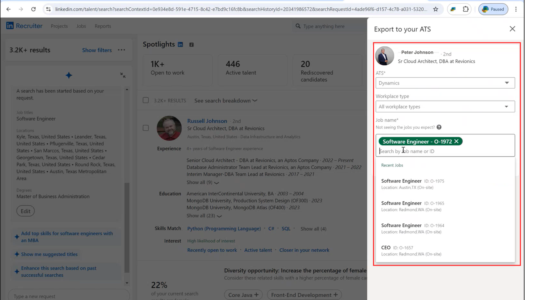Open the three-dot results options menu

122,50
